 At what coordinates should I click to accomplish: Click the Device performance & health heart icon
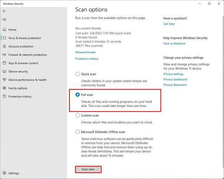point(4,80)
